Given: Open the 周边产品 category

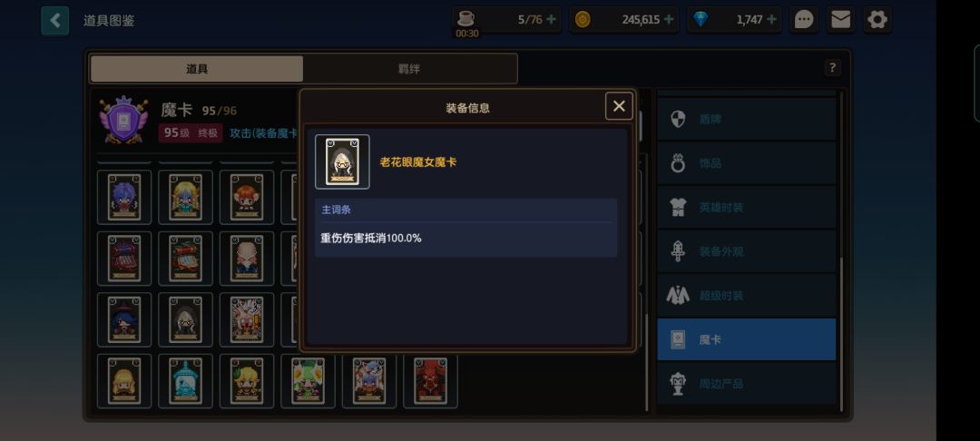Looking at the screenshot, I should (746, 384).
